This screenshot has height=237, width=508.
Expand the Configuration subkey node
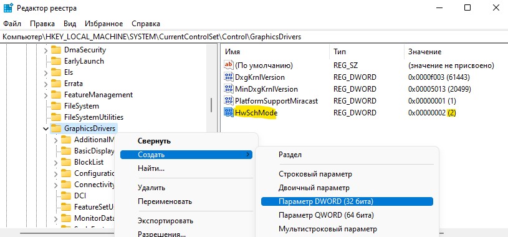[x=55, y=174]
